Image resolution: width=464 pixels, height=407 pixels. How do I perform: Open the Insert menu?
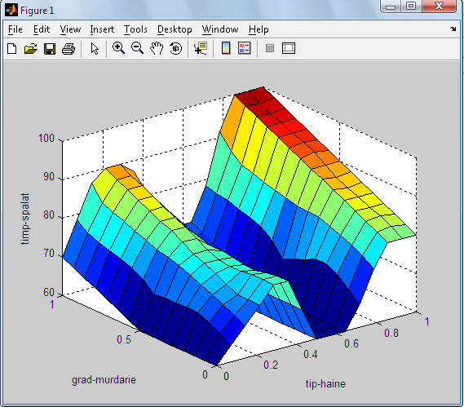[x=102, y=29]
